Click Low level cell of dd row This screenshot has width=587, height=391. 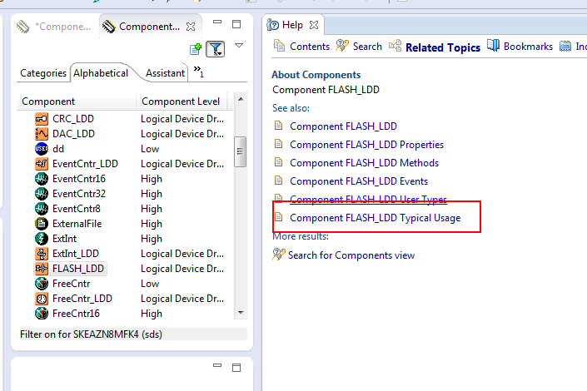click(x=150, y=149)
